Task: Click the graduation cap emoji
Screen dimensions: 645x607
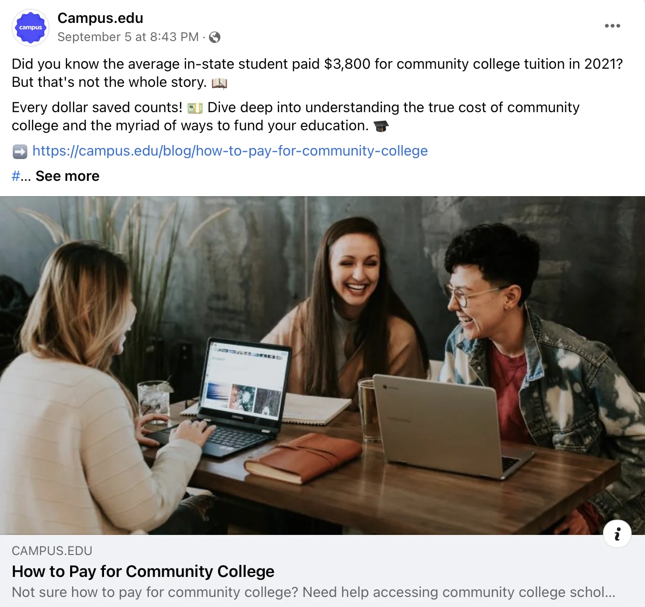Action: pos(381,126)
